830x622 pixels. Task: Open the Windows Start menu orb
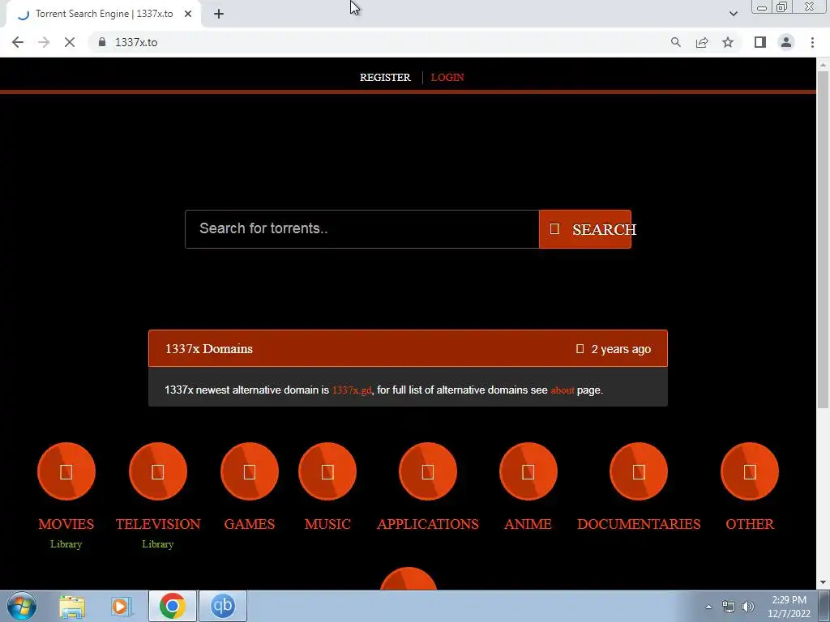[21, 606]
